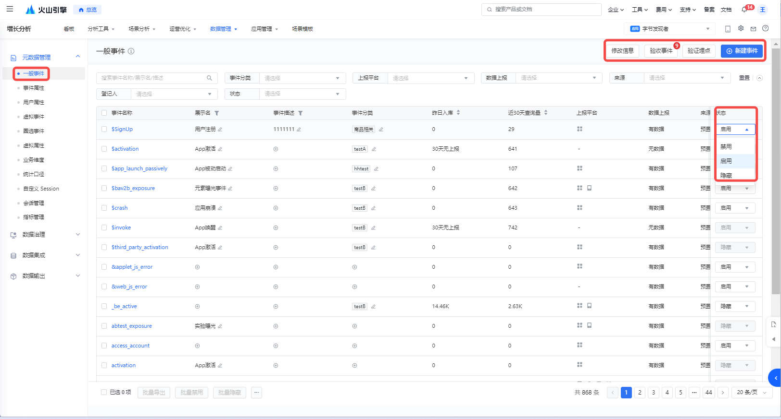The image size is (781, 419).
Task: Click the blue floating expand arrow
Action: click(x=775, y=378)
